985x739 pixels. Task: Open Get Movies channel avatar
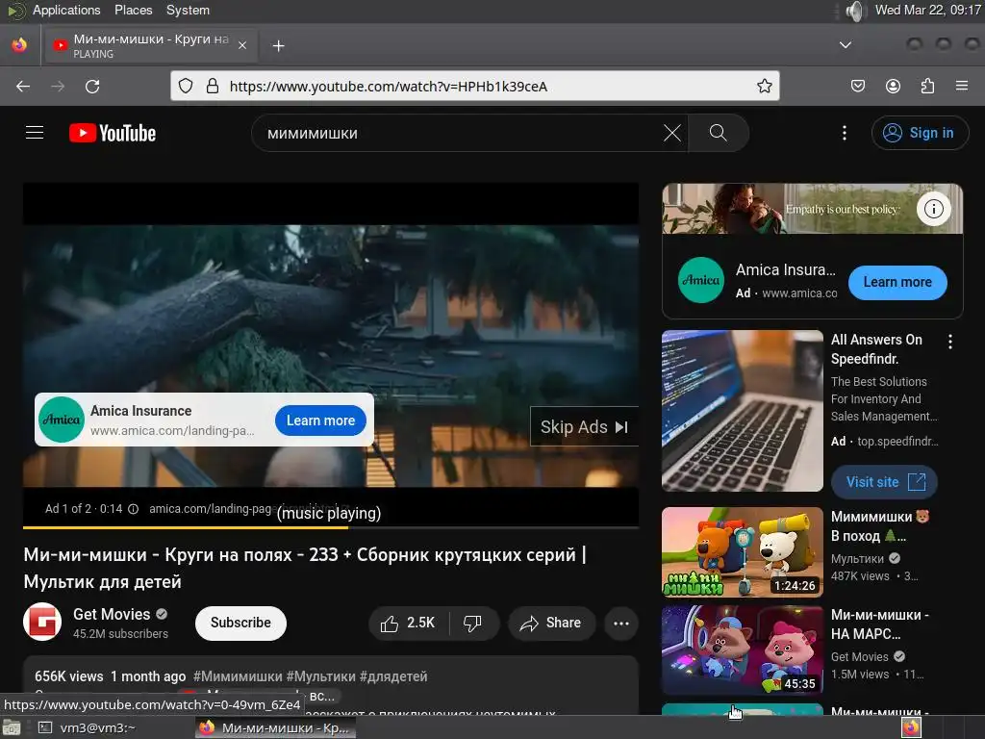[x=42, y=623]
